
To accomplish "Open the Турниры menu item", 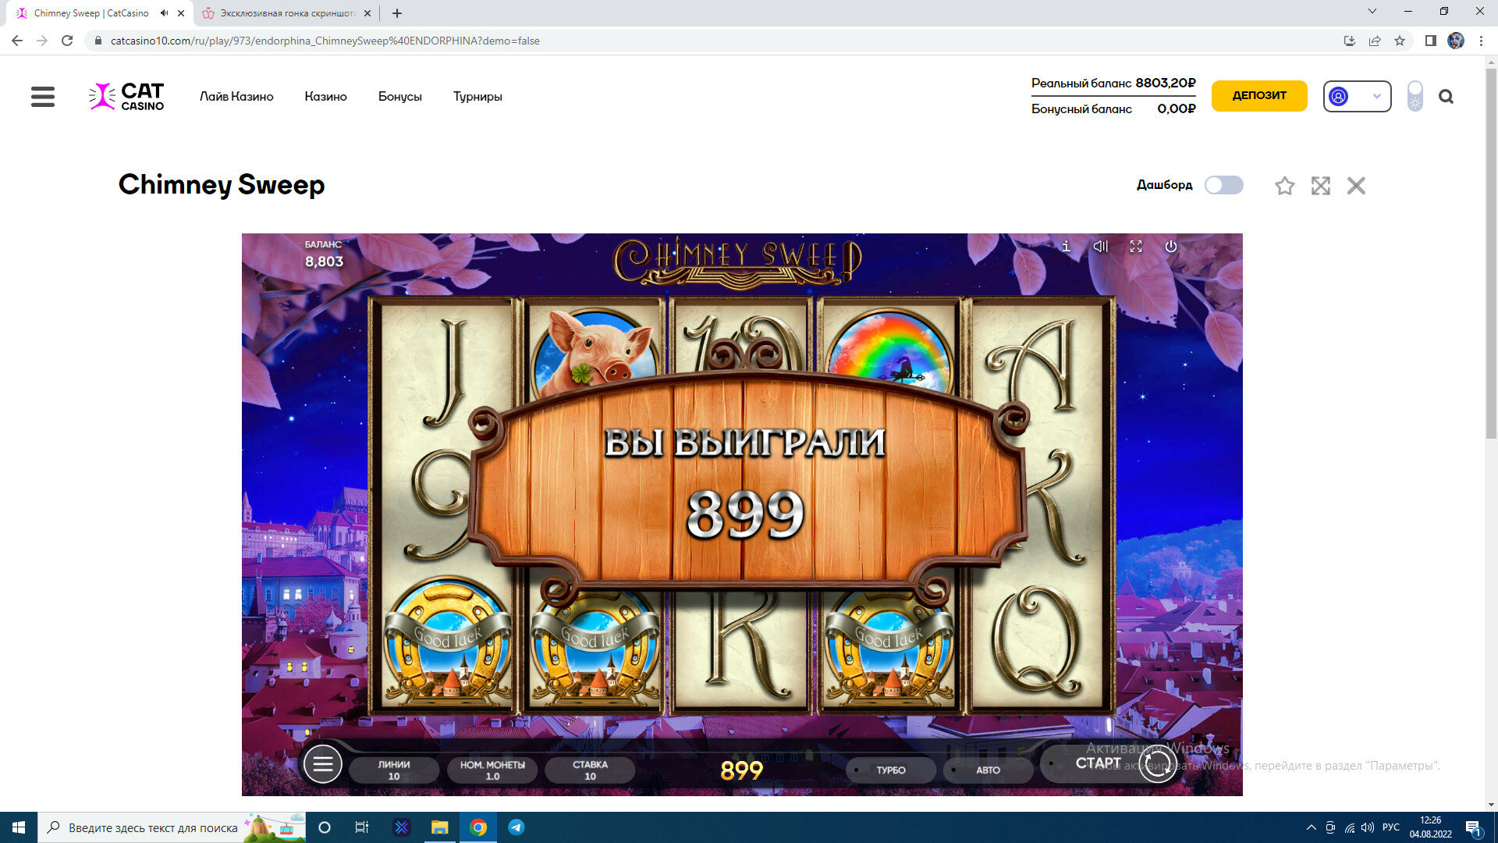I will 477,97.
